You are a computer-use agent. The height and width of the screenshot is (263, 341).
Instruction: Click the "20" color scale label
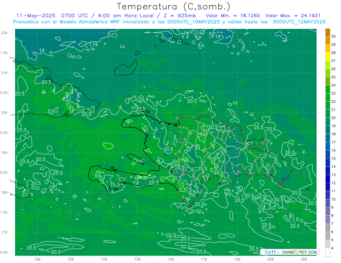[x=334, y=118]
